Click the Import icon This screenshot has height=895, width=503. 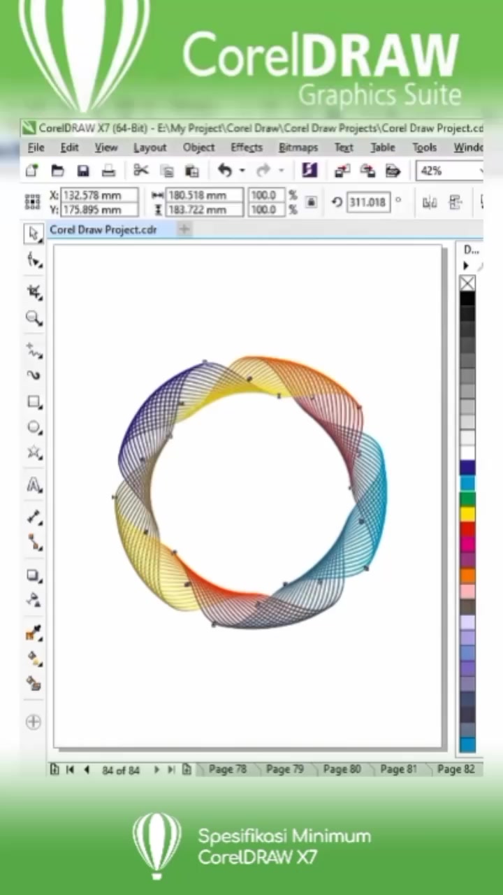pos(342,171)
